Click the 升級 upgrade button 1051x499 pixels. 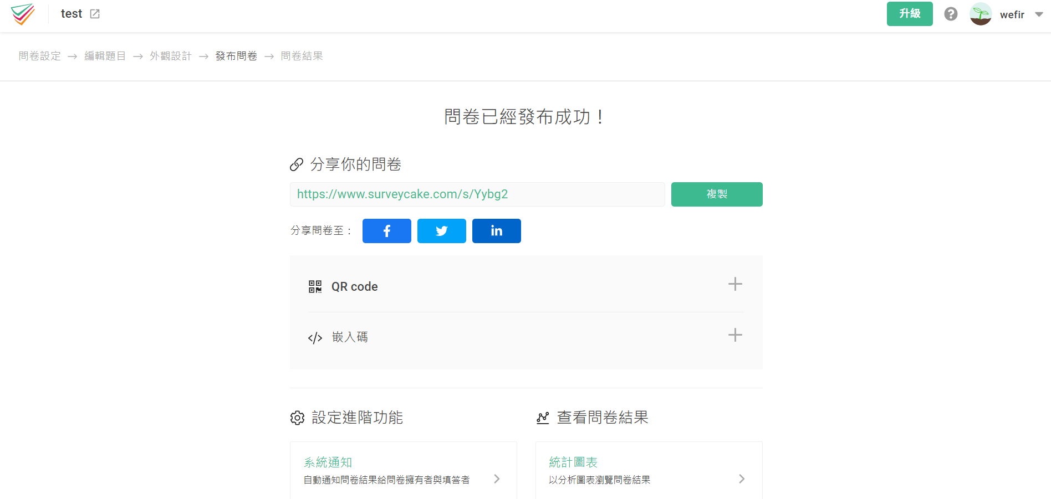[x=910, y=14]
